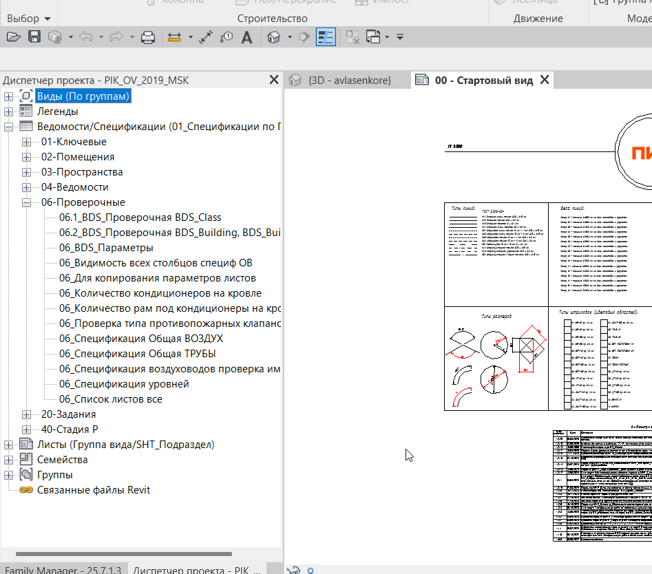Open the Switch Windows dropdown arrow
The image size is (652, 574).
point(387,37)
